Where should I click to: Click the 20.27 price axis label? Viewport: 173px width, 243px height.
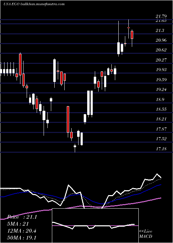[x=161, y=60]
